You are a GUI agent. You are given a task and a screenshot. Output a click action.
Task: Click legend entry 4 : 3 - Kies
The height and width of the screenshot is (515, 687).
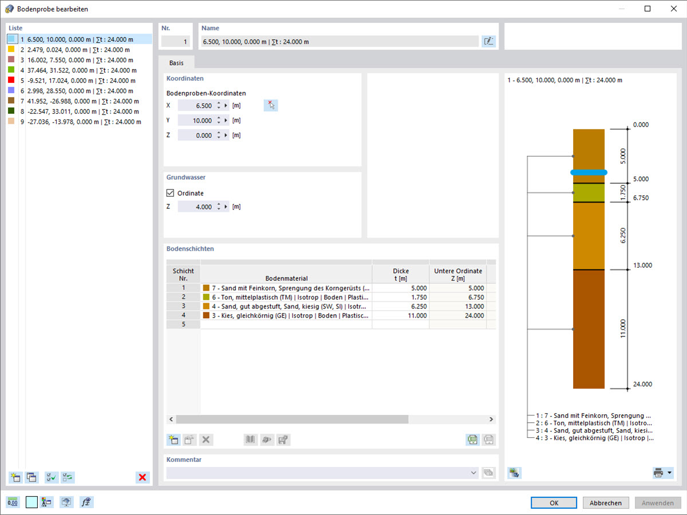click(x=594, y=438)
